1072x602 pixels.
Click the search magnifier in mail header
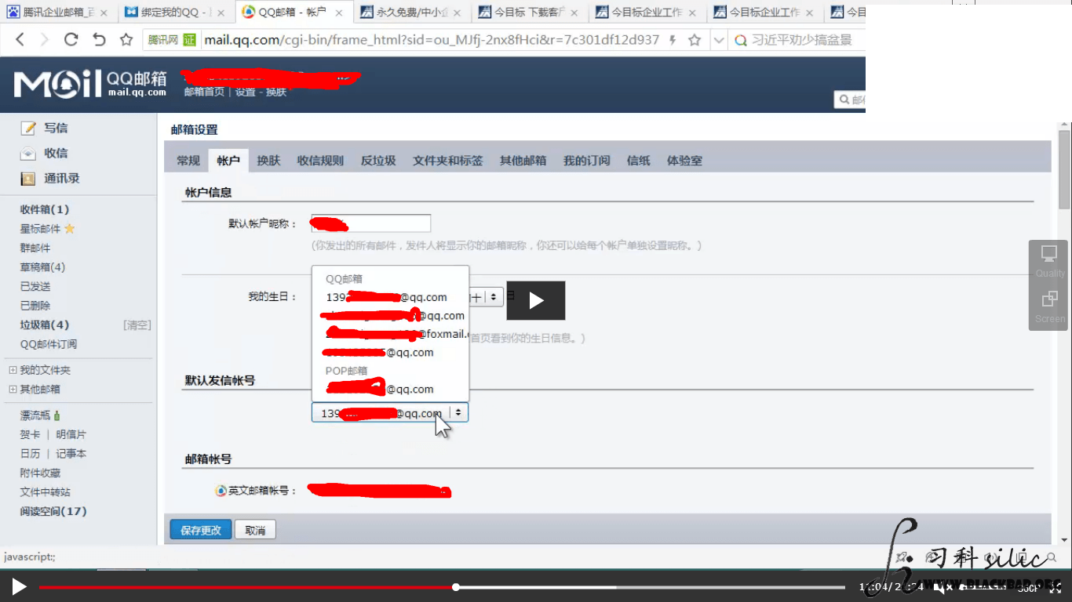pos(844,100)
